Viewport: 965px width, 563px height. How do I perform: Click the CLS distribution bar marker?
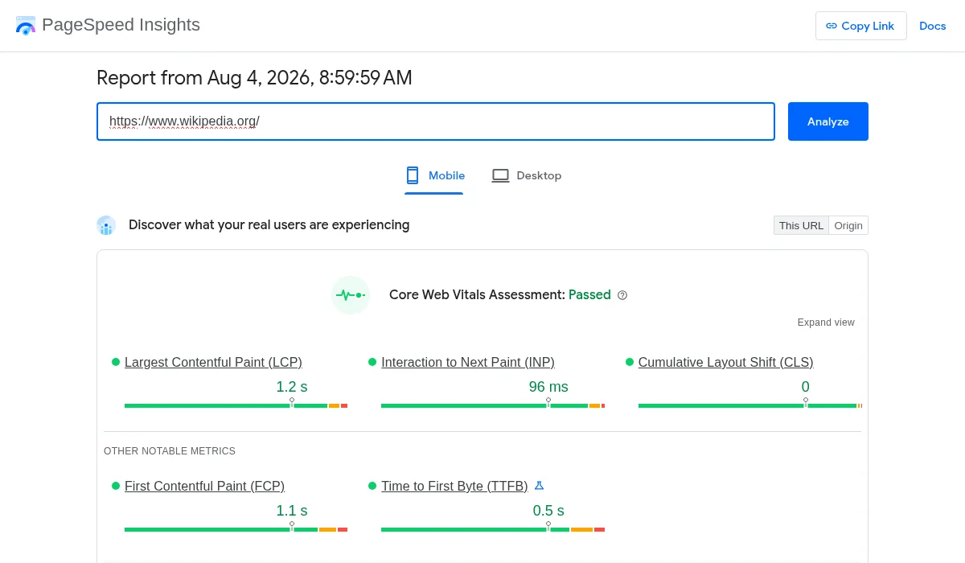pos(805,403)
